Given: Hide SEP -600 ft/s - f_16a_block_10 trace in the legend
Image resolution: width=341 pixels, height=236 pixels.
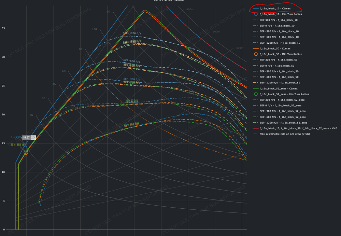Looking at the screenshot, I should (x=276, y=37).
